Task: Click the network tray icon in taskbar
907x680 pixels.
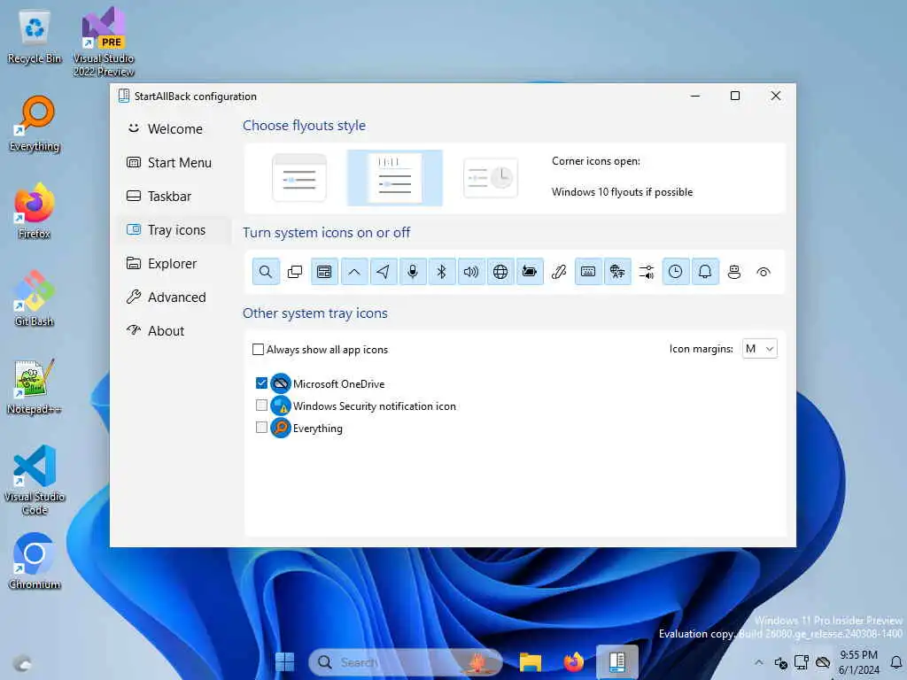Action: tap(802, 662)
